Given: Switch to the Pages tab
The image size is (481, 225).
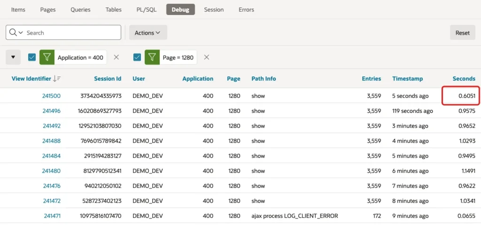Looking at the screenshot, I should coord(48,9).
